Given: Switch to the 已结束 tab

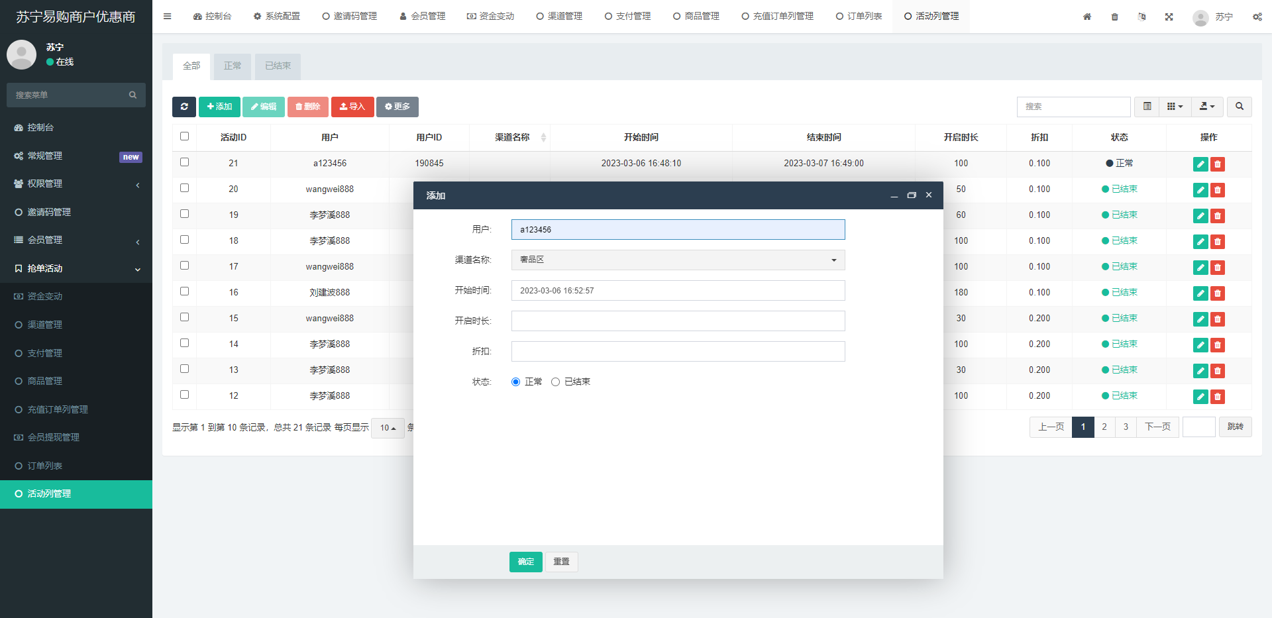Looking at the screenshot, I should [x=277, y=66].
